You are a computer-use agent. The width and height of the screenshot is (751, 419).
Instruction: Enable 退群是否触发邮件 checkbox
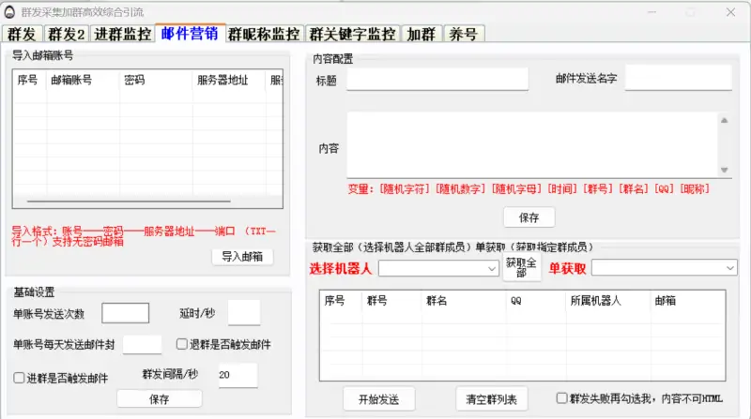[x=182, y=344]
